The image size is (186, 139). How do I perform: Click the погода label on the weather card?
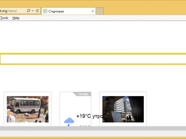coord(83,94)
